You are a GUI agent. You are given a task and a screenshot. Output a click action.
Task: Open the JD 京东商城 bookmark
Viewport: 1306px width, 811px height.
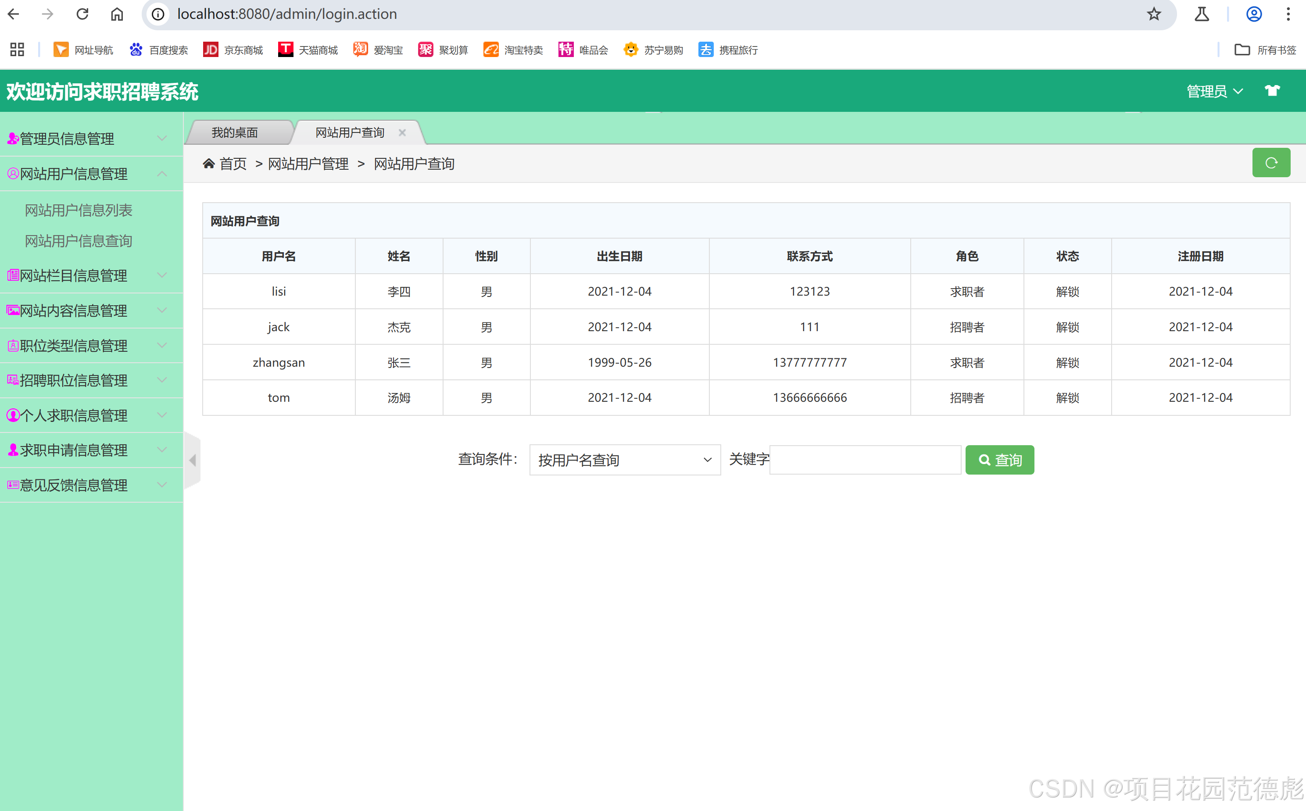pyautogui.click(x=233, y=50)
